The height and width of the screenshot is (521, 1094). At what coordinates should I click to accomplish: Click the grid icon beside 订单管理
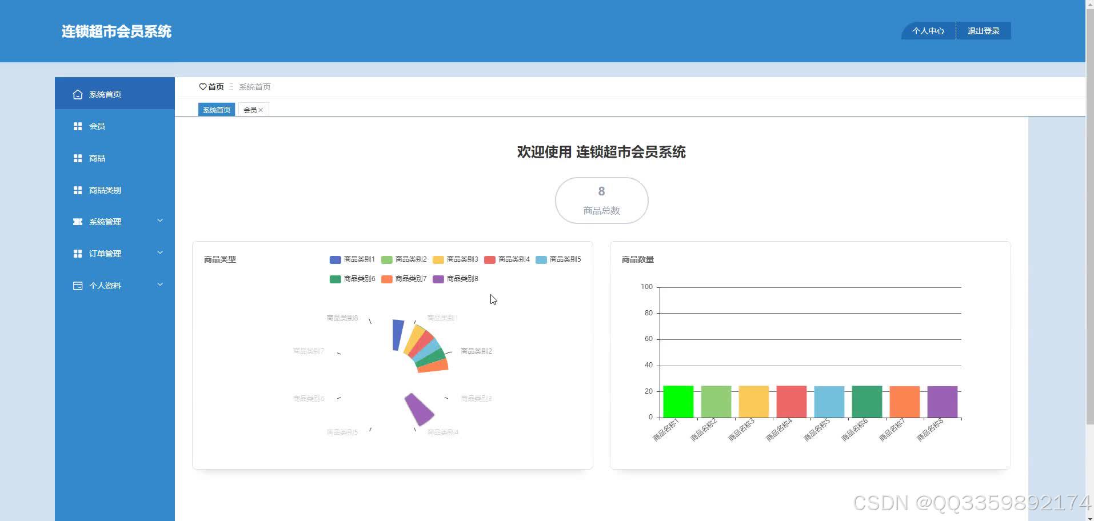click(78, 254)
